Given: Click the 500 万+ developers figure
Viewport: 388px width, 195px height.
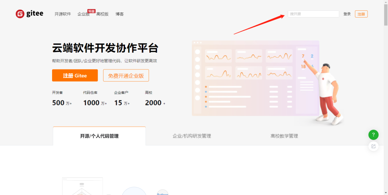Looking at the screenshot, I should click(62, 103).
